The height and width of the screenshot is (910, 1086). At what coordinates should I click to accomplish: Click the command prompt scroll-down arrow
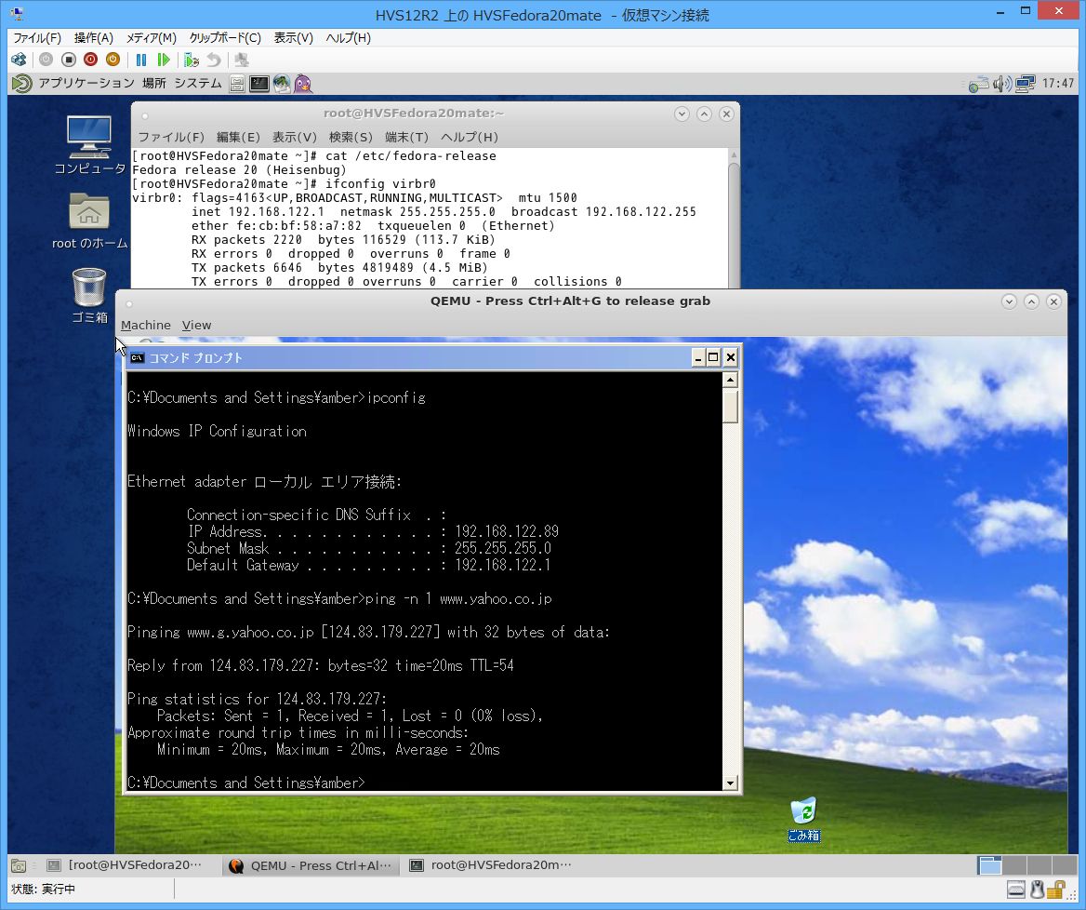[x=730, y=783]
